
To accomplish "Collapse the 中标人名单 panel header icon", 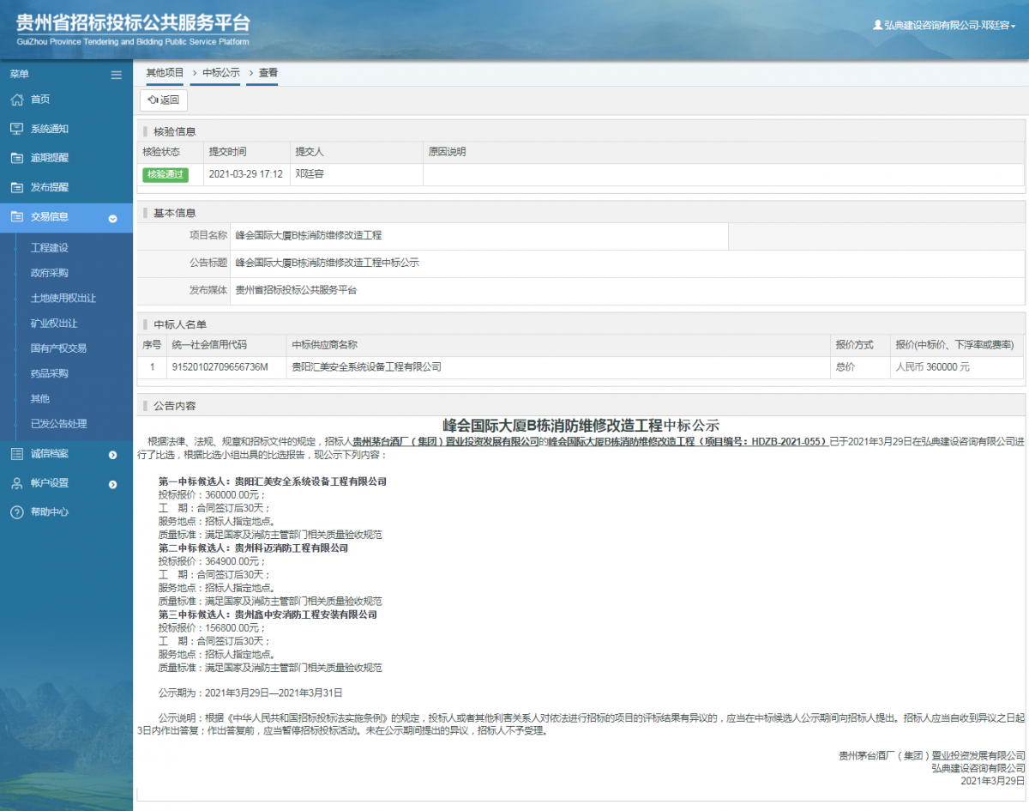I will click(x=146, y=324).
